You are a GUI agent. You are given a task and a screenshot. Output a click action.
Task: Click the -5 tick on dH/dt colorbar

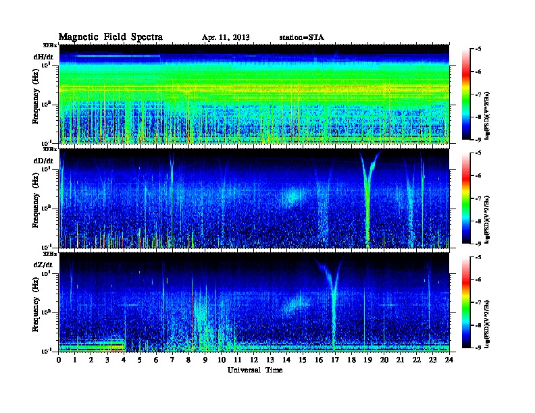point(478,49)
